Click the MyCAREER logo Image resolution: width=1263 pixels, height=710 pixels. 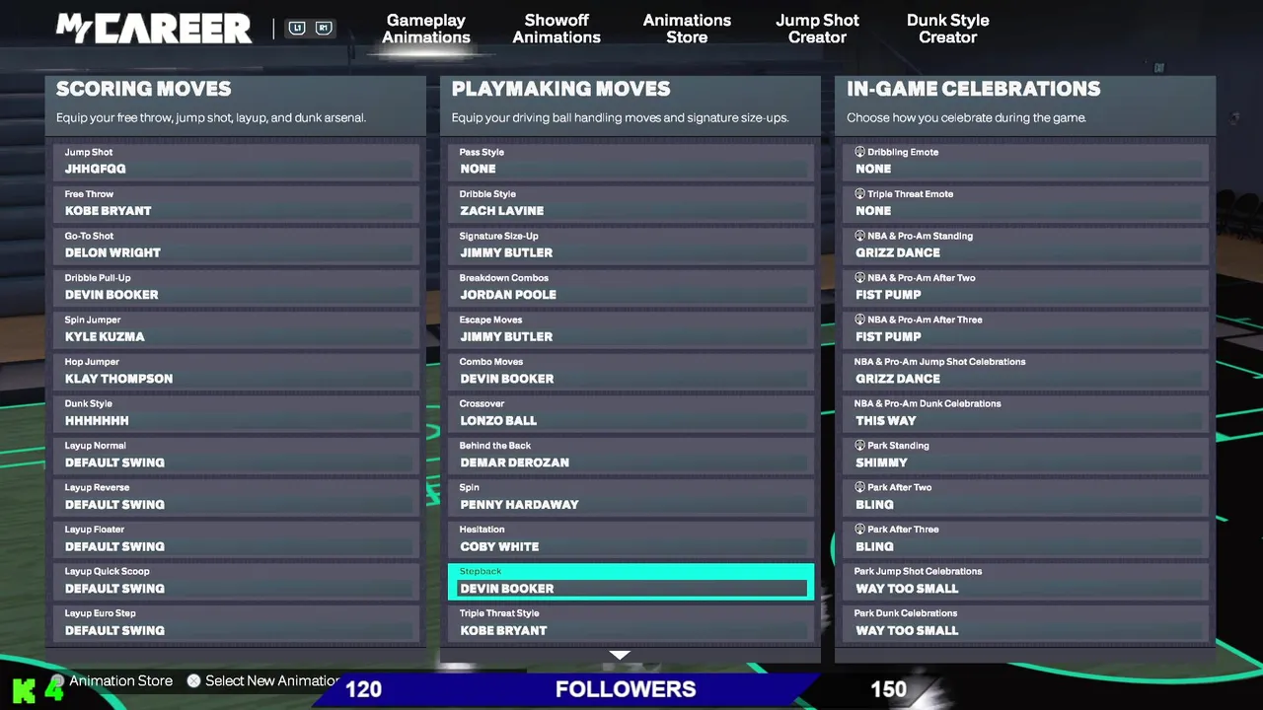pyautogui.click(x=154, y=29)
